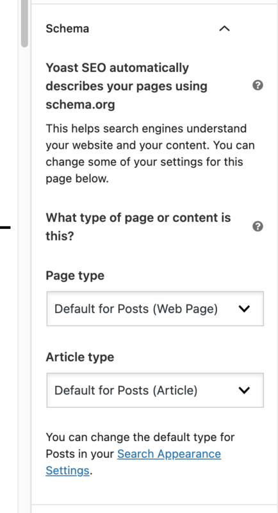Click the 'Article type' field label
Screen dimensions: 278x513
[x=80, y=357]
